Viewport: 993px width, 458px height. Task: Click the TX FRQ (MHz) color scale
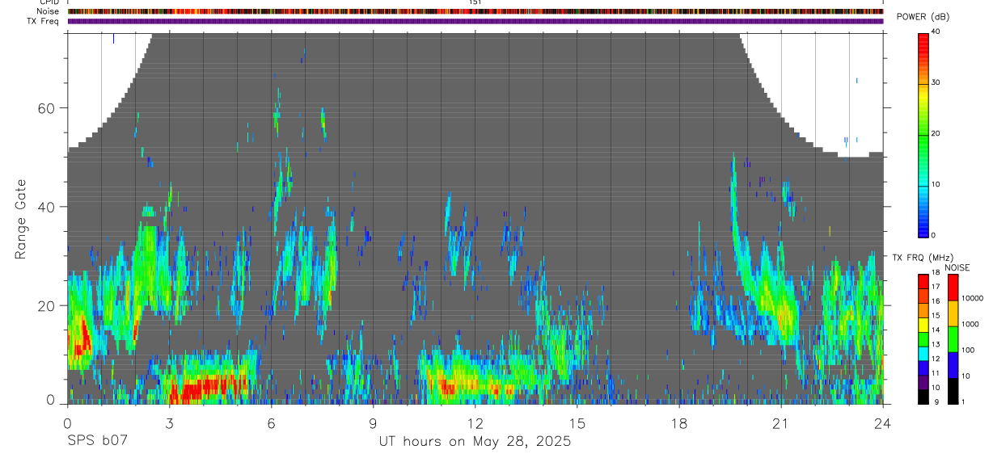coord(923,338)
